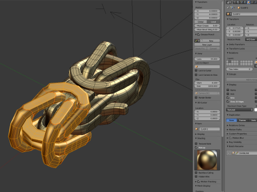Expand the Ray Visibility panel

pos(234,142)
